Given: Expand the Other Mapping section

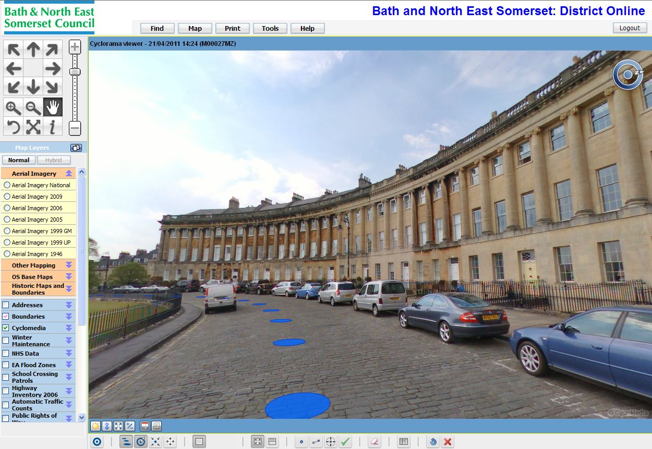Looking at the screenshot, I should [x=69, y=265].
